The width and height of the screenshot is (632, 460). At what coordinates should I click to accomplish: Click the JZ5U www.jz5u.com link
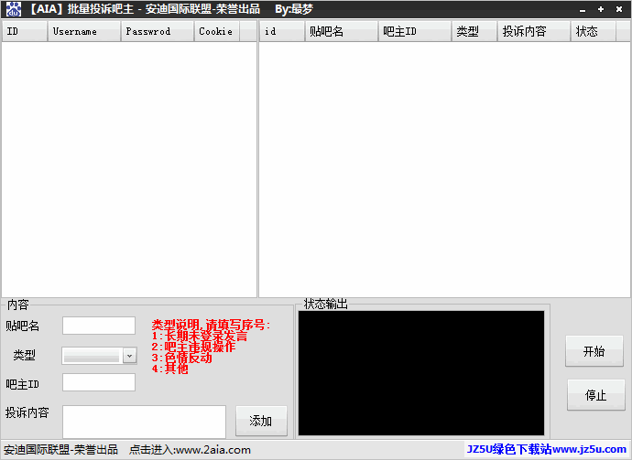coord(546,449)
